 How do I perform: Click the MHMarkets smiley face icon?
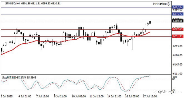(x=168, y=4)
